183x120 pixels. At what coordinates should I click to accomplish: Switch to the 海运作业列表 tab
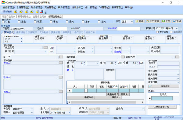click(x=9, y=16)
